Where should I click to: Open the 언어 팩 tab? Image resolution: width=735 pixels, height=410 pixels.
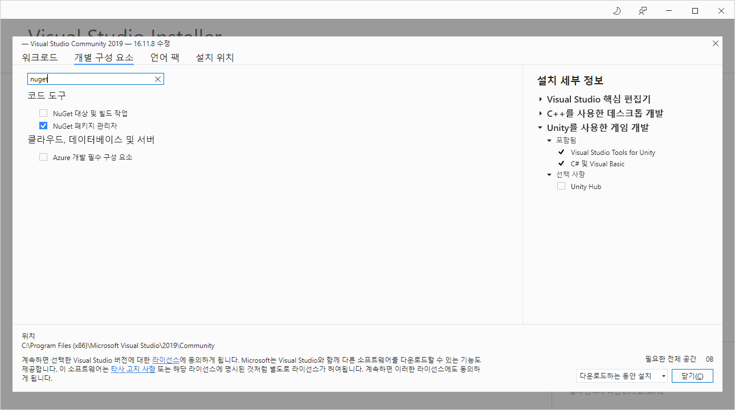click(165, 58)
